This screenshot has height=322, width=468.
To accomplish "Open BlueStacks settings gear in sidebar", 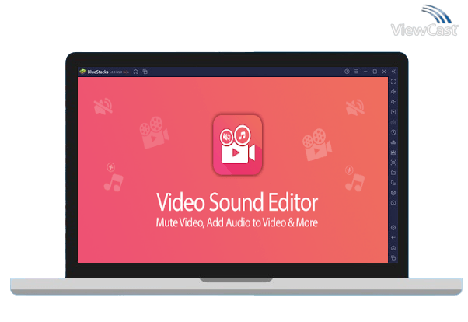I will point(393,228).
